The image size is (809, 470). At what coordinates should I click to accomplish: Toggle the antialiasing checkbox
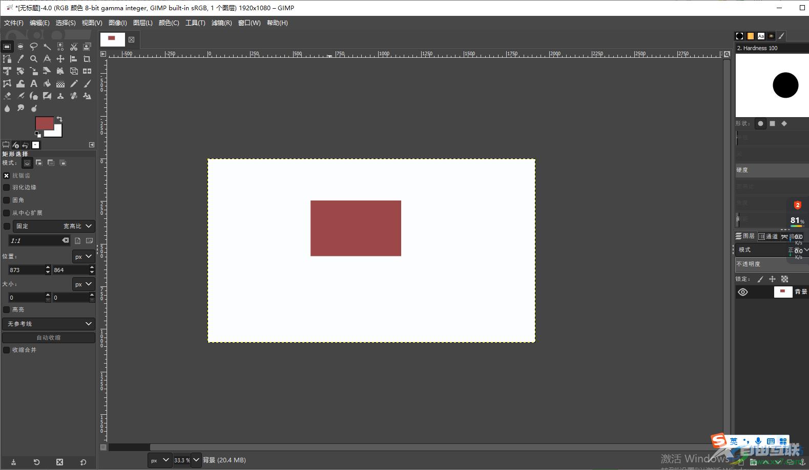coord(7,175)
